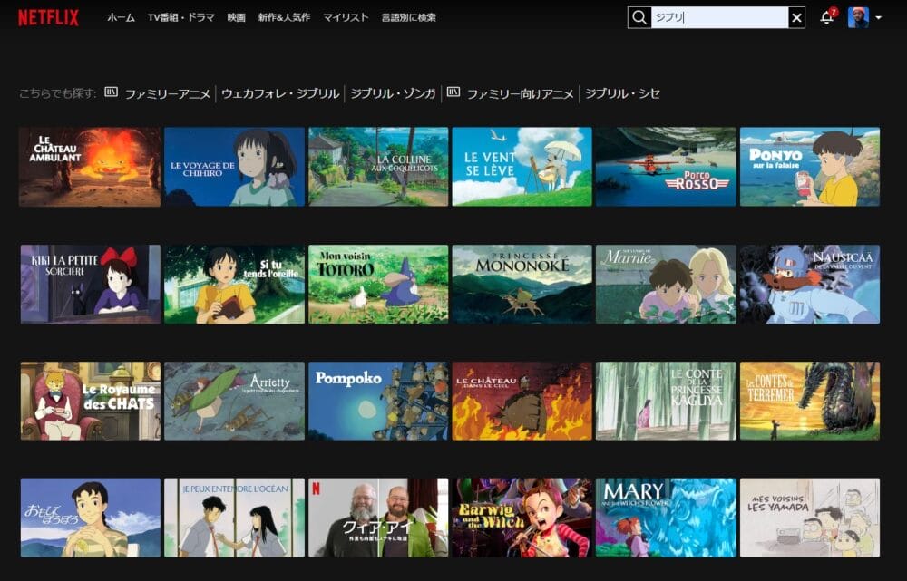The image size is (907, 581).
Task: Open マイリスト page
Action: [x=346, y=17]
